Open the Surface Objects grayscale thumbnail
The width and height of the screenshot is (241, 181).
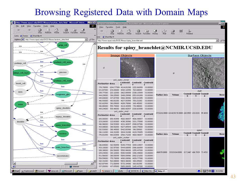208,73
